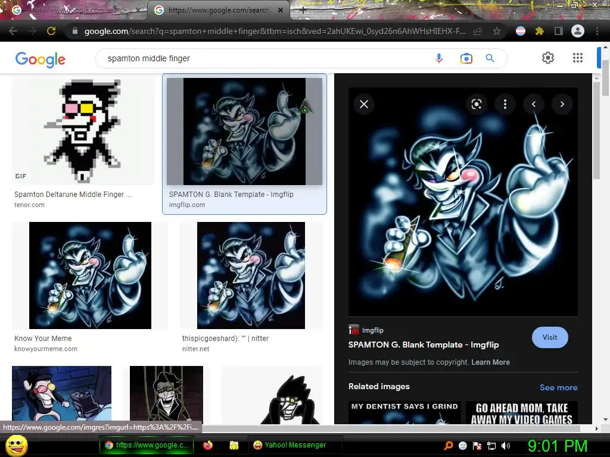Close the active google.com/search tab
Image resolution: width=610 pixels, height=457 pixels.
coord(281,11)
